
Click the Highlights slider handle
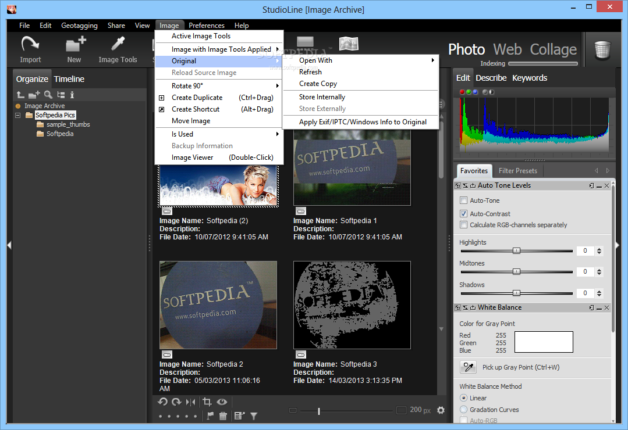point(517,250)
